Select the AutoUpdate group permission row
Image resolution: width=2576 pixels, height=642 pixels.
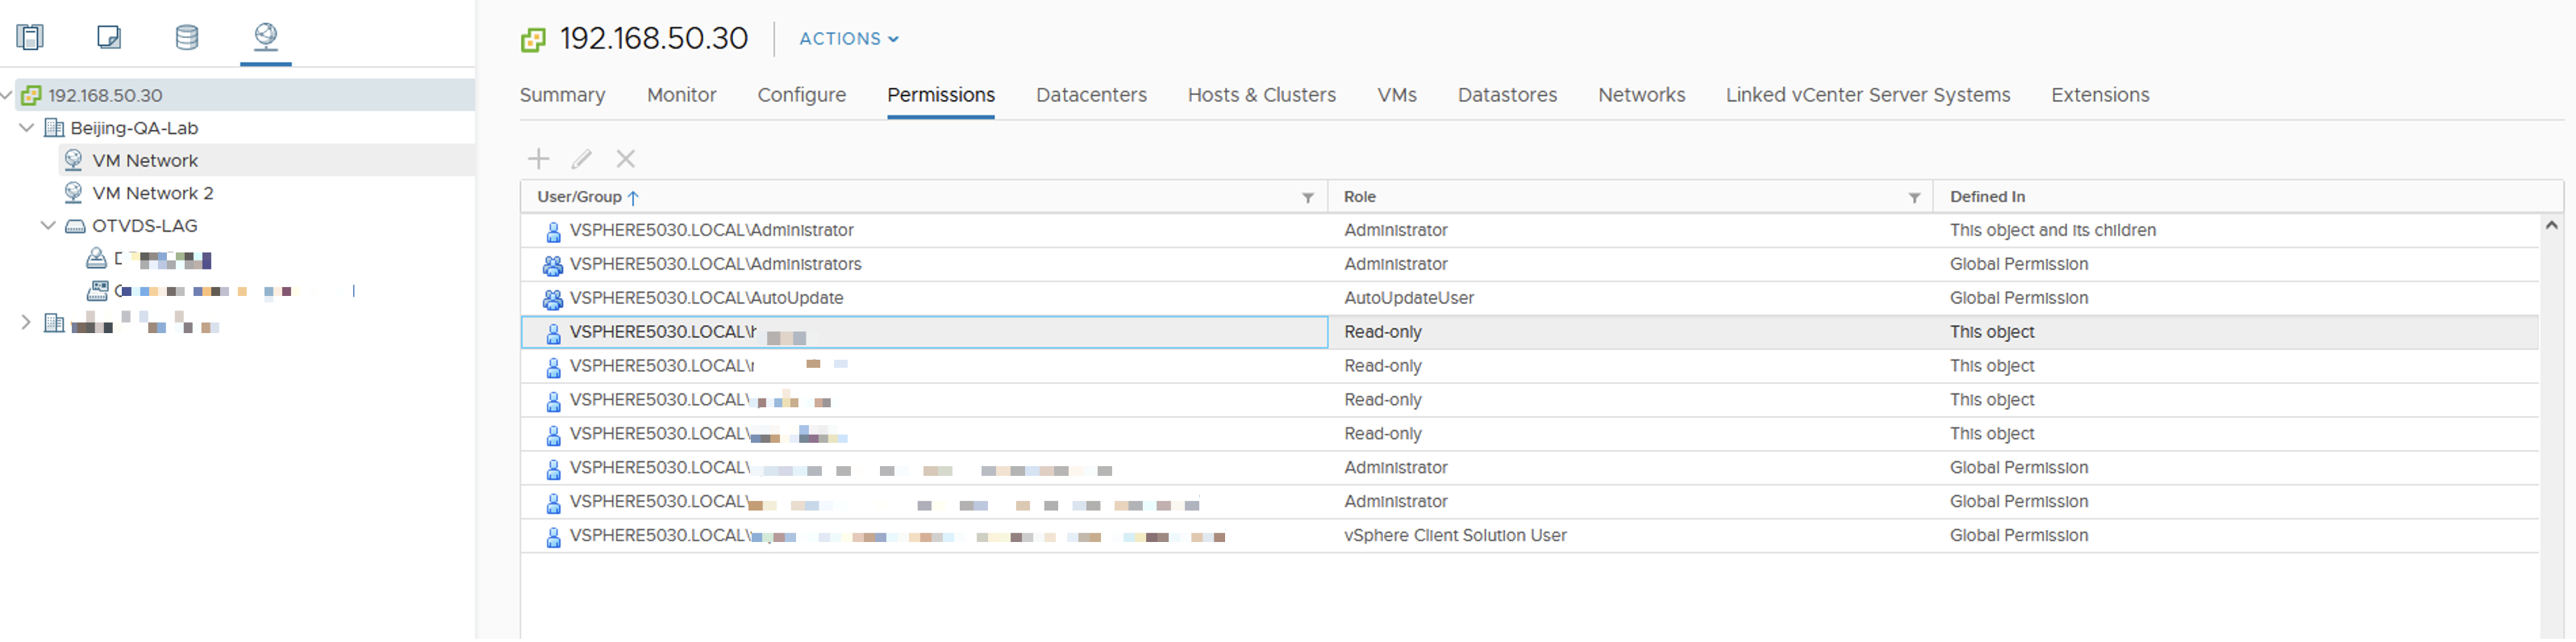pos(706,298)
